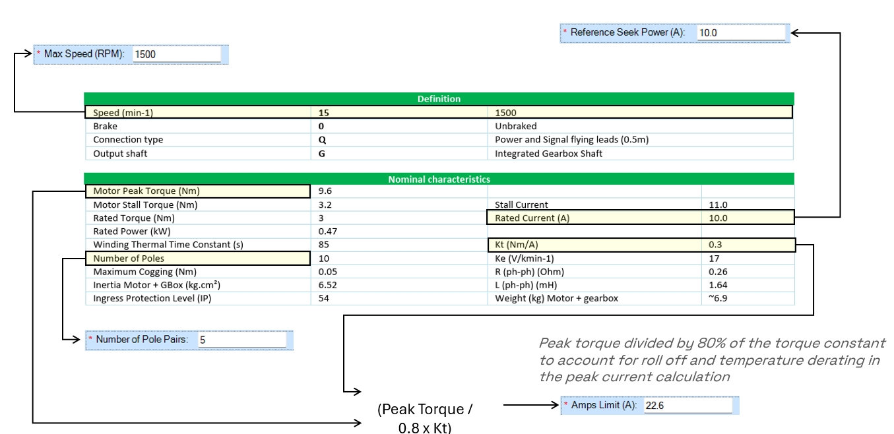Click the inductance value 1.64
The image size is (894, 434).
[x=718, y=285]
